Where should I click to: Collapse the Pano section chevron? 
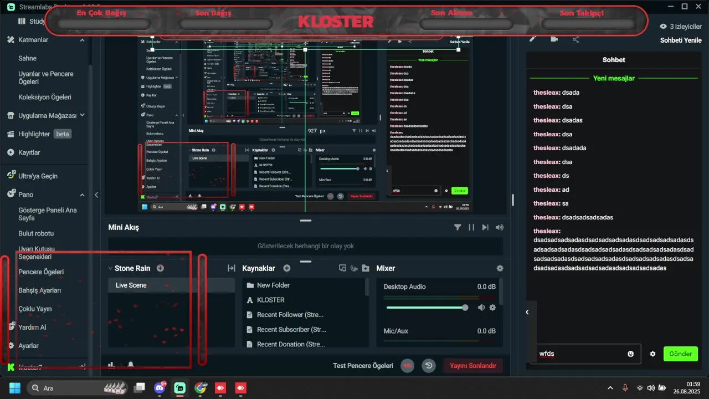83,195
